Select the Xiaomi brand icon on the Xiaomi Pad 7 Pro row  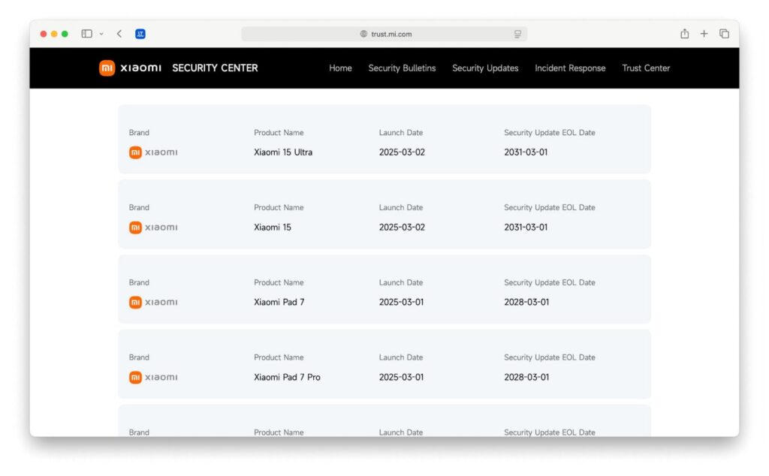(136, 377)
